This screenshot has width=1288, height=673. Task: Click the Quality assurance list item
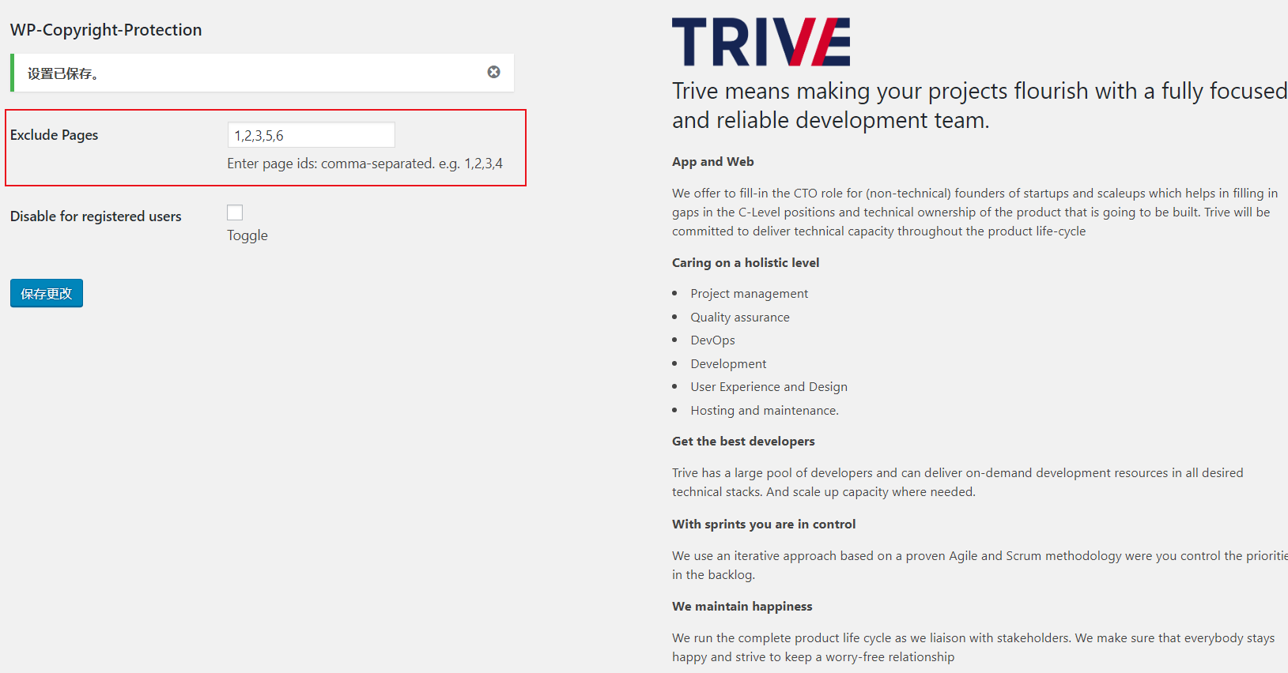(x=740, y=318)
